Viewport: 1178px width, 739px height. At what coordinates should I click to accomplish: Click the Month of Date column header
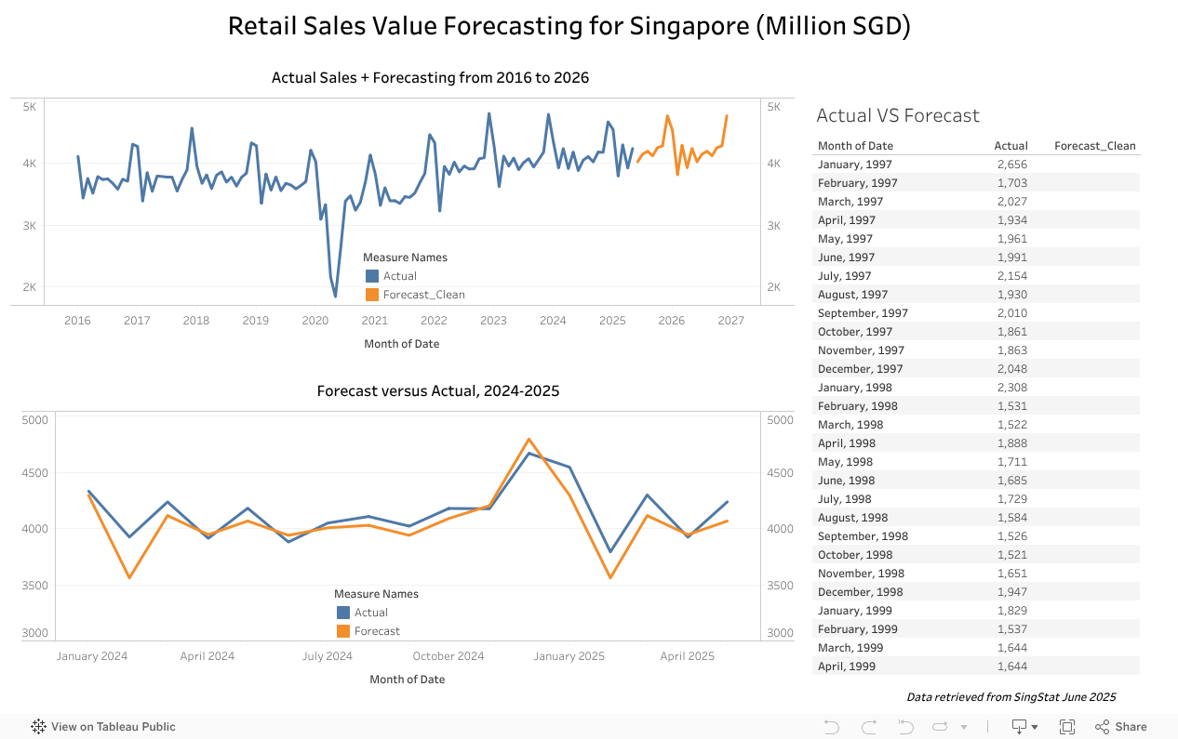(x=855, y=146)
